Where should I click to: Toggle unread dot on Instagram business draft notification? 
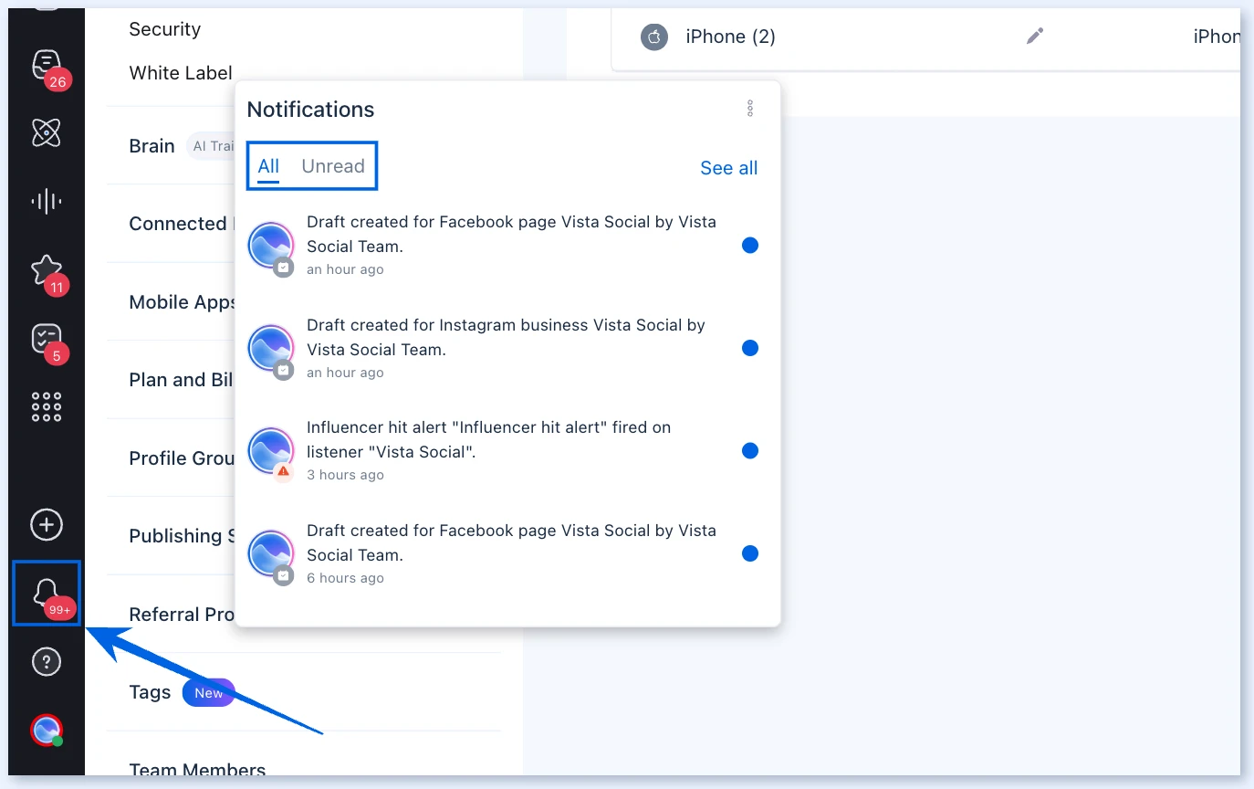pyautogui.click(x=750, y=348)
